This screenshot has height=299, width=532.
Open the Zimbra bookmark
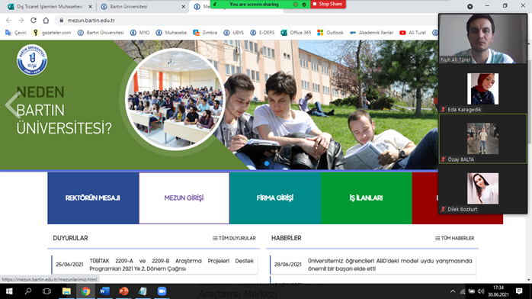tap(205, 33)
